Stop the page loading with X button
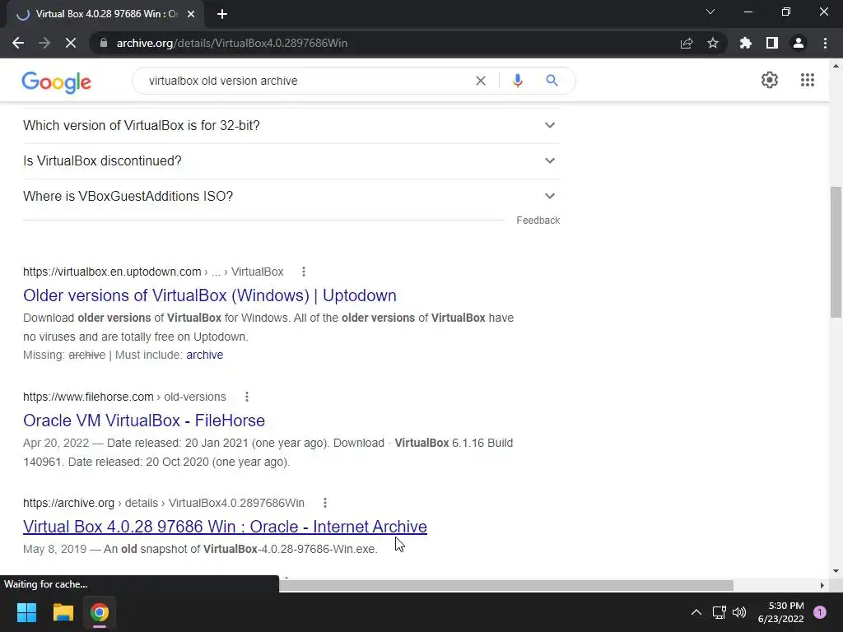Viewport: 843px width, 632px height. click(71, 43)
